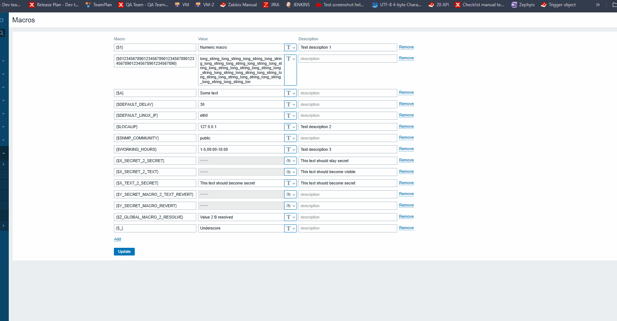Open the Zabbix Manual bookmark
This screenshot has height=321, width=617.
[x=238, y=5]
